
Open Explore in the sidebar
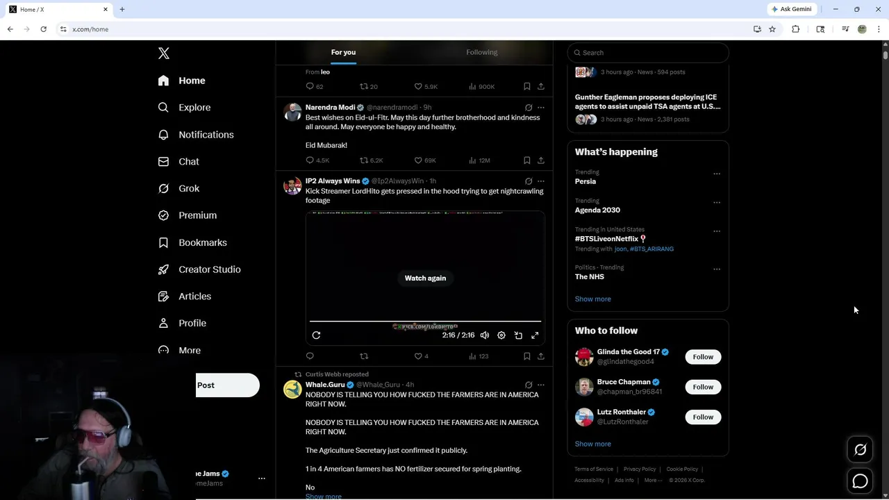point(185,108)
